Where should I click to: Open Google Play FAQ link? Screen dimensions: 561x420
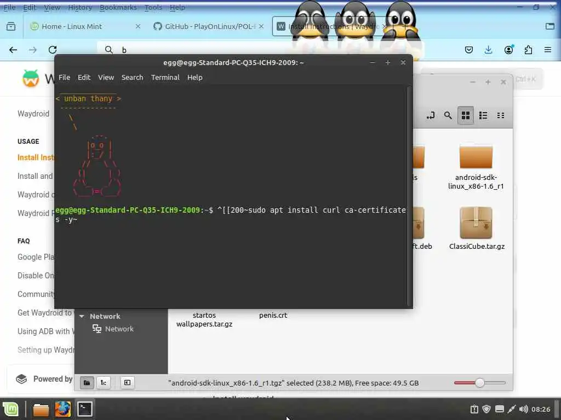pyautogui.click(x=36, y=257)
